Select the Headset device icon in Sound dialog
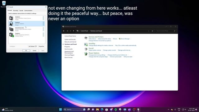This screenshot has width=199, height=112. click(11, 24)
